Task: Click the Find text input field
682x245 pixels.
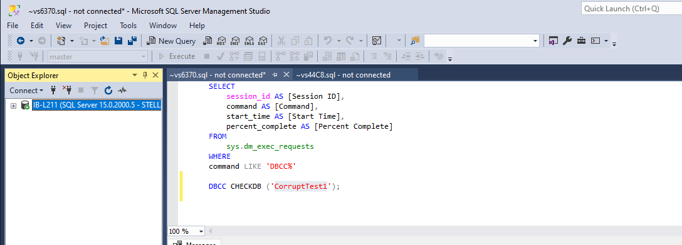Action: [x=478, y=41]
